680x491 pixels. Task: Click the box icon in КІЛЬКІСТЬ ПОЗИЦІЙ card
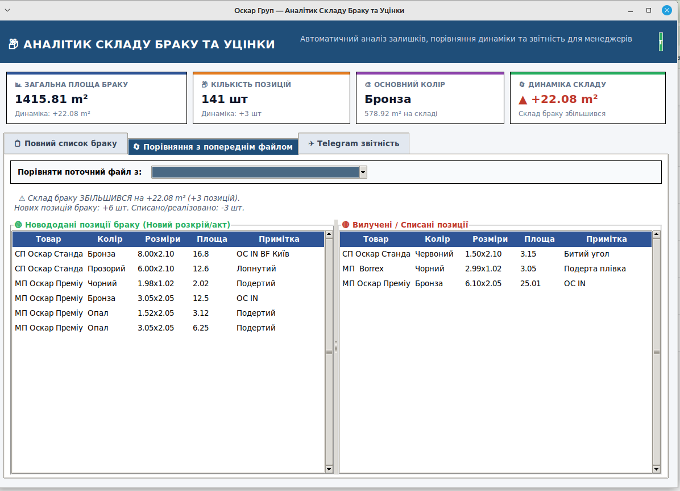click(x=205, y=85)
